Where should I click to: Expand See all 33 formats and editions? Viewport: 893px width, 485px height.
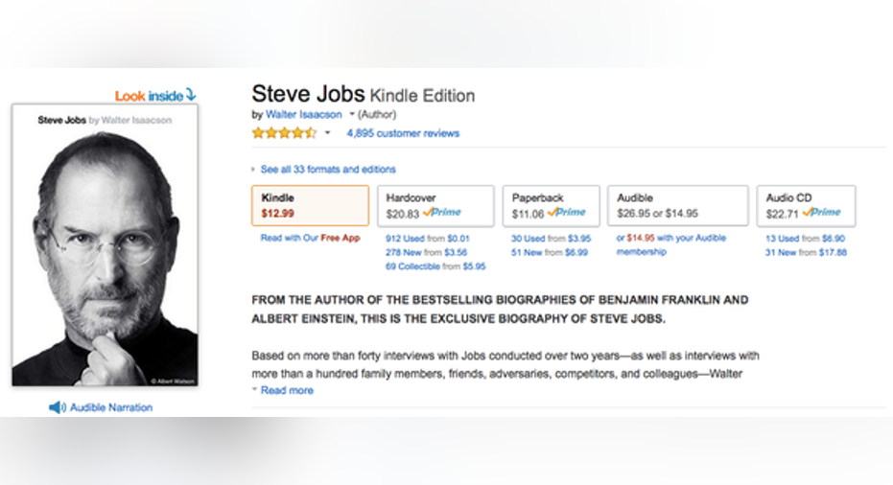[x=327, y=169]
